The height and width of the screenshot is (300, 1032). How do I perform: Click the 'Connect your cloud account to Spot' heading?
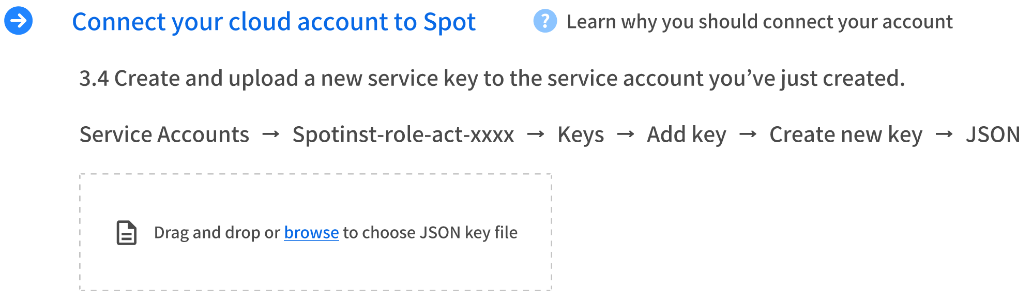pyautogui.click(x=274, y=22)
